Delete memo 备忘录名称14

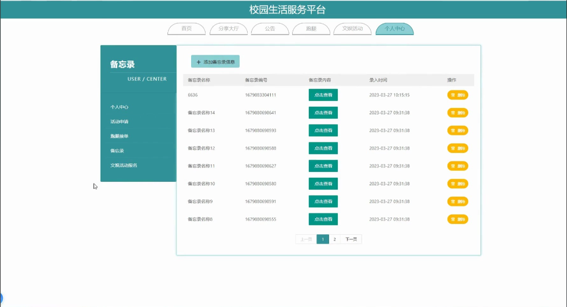(457, 113)
